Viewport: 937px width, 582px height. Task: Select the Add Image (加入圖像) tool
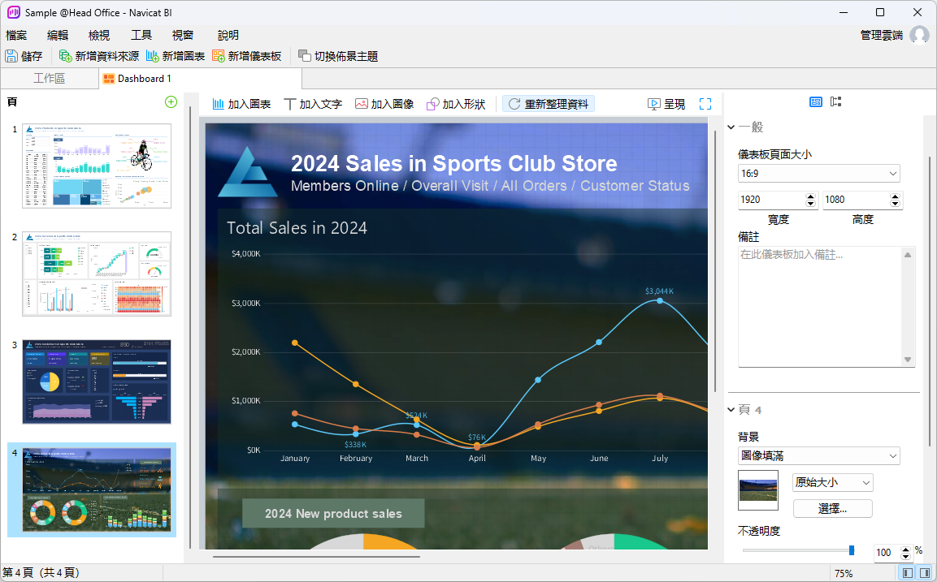click(384, 104)
